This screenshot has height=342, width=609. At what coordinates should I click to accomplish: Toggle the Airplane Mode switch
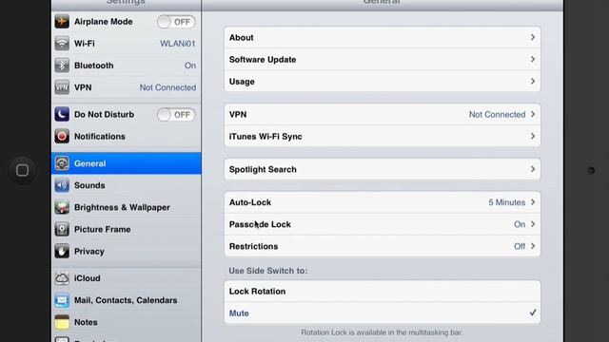point(176,22)
